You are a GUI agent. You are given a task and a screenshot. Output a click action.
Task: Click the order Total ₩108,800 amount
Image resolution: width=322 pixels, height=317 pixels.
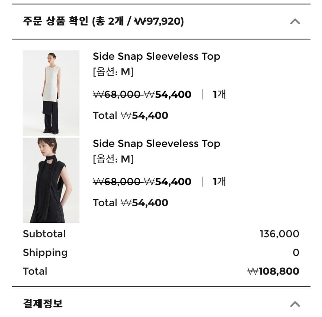[273, 271]
